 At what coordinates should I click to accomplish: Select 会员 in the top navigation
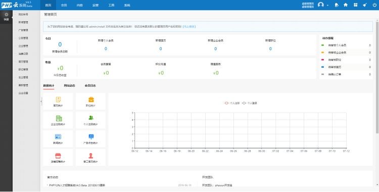(x=64, y=5)
